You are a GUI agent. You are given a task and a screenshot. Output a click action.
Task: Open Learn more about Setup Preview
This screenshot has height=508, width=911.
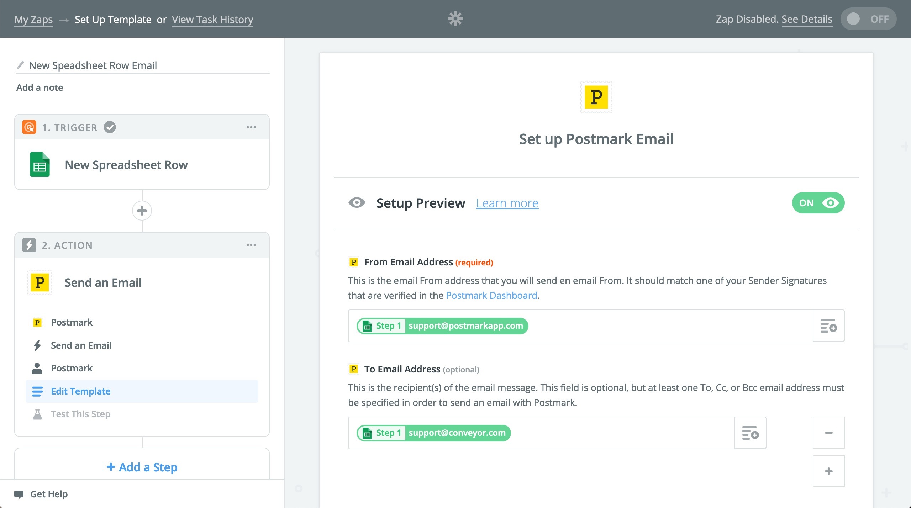click(x=507, y=203)
